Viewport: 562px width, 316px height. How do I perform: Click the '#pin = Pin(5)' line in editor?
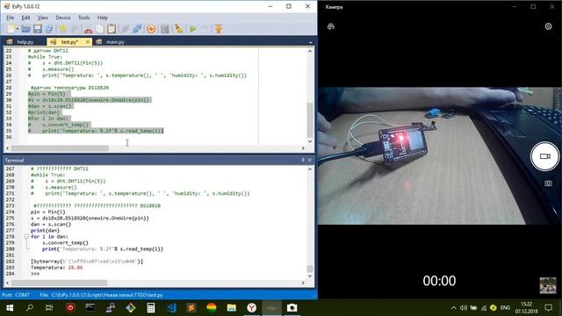[x=47, y=94]
